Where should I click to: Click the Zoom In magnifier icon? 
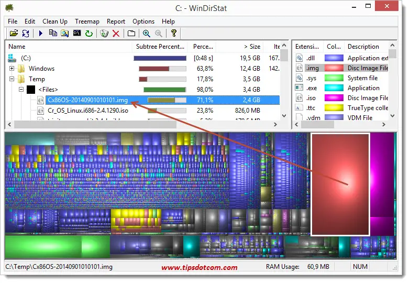(x=147, y=33)
